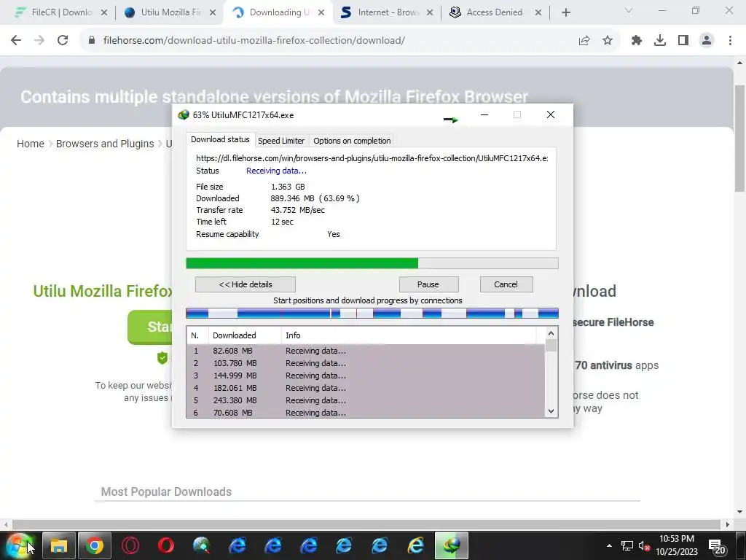Go back in Chrome browser
The height and width of the screenshot is (560, 746).
[x=16, y=41]
